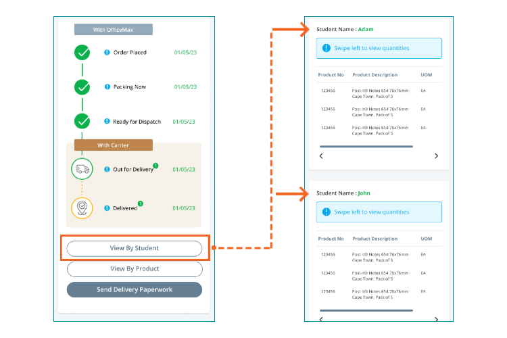Click the Out for Delivery date
The width and height of the screenshot is (507, 338).
184,169
